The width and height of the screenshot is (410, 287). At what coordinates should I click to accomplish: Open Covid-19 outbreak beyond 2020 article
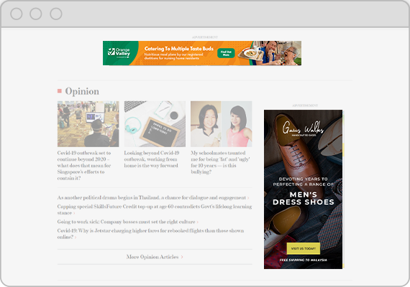coord(84,166)
